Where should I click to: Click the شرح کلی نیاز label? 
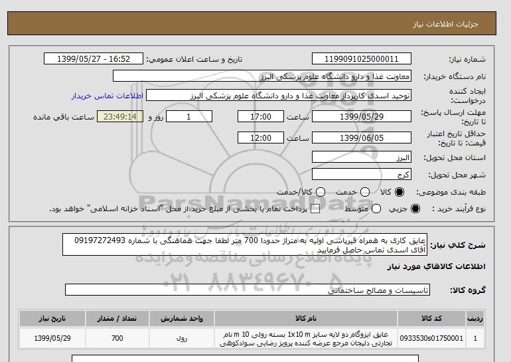pyautogui.click(x=458, y=245)
